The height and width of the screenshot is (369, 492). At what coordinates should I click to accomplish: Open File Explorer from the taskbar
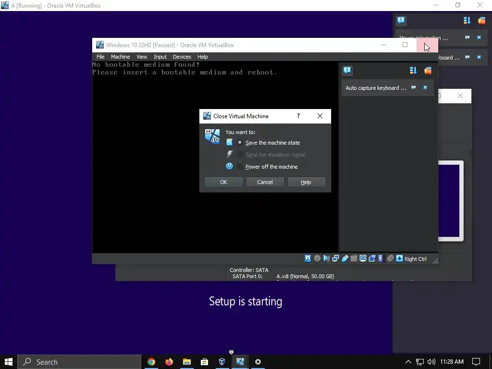coord(187,362)
